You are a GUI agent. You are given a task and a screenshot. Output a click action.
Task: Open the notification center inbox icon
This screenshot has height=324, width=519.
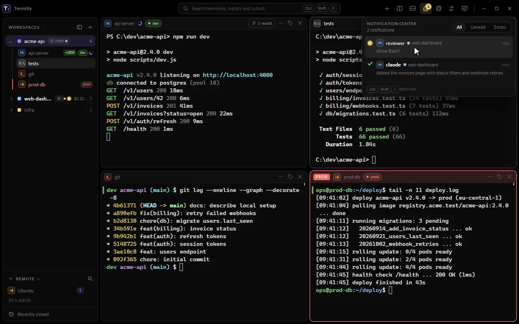(x=426, y=9)
